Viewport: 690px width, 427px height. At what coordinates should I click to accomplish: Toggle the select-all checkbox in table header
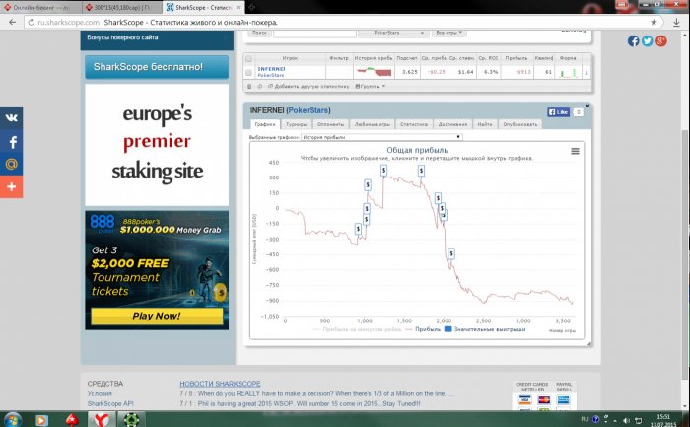coord(249,58)
